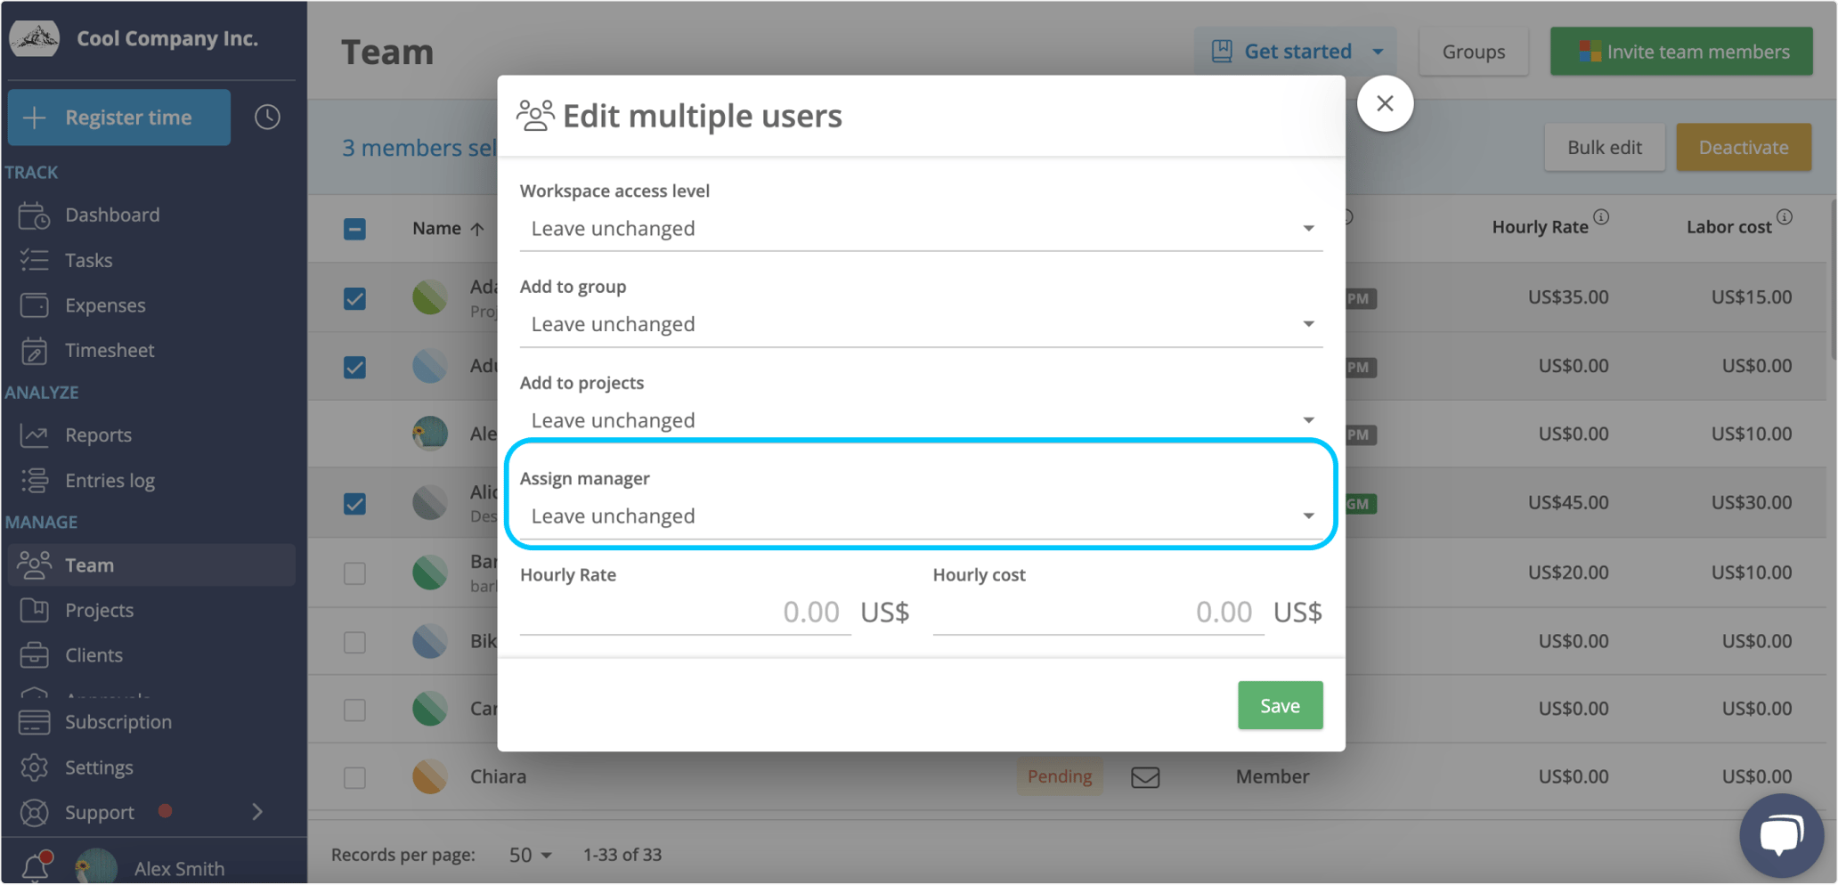Click the Deactivate button
Viewport: 1838px width, 885px height.
click(1743, 147)
